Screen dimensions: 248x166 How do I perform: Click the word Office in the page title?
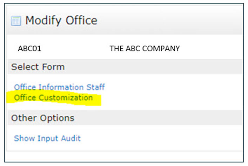(80, 21)
